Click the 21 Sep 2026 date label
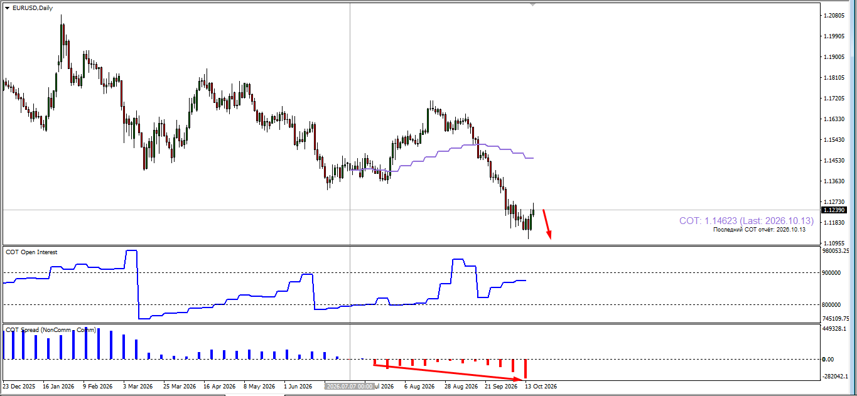857x396 pixels. (x=502, y=387)
